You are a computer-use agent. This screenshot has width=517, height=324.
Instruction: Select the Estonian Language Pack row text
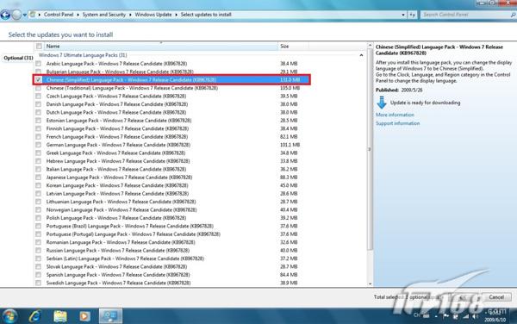click(x=119, y=121)
